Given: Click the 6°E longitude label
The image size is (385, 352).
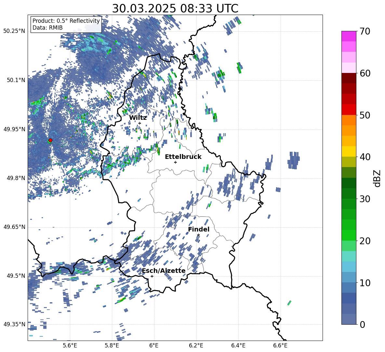Looking at the screenshot, I should (x=154, y=345).
